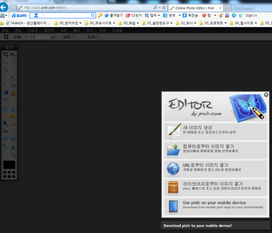Select the Sharpen cone tool
The width and height of the screenshot is (272, 233).
tap(13, 109)
